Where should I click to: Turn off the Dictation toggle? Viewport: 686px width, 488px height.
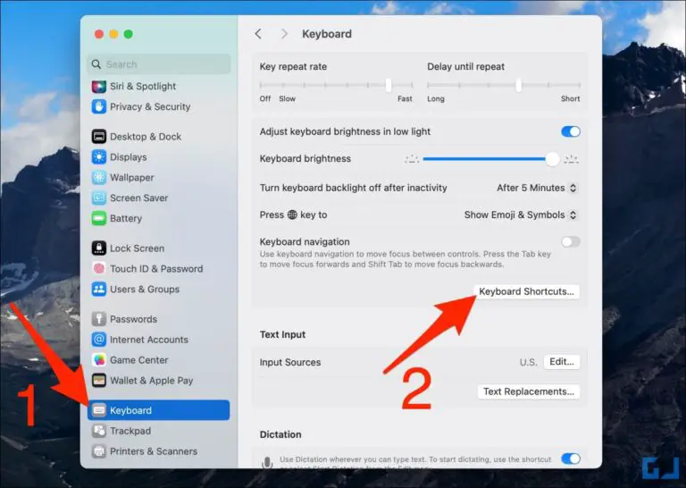click(x=570, y=459)
